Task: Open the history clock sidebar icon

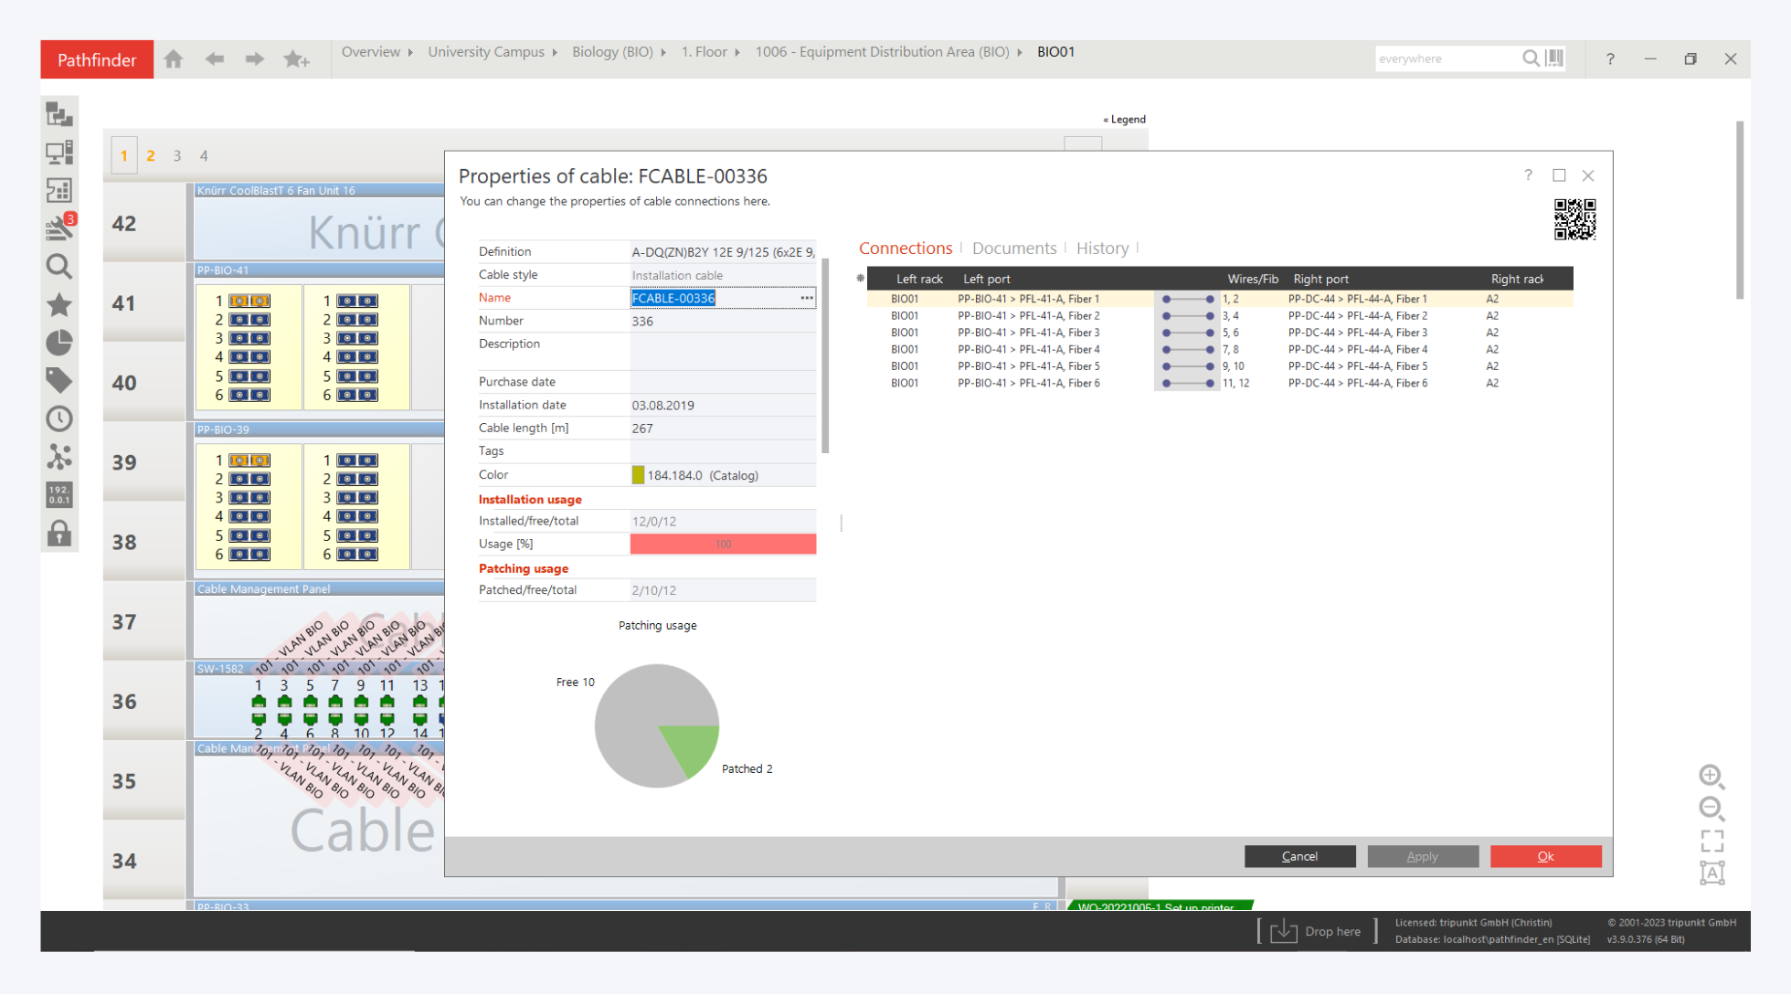Action: [59, 418]
